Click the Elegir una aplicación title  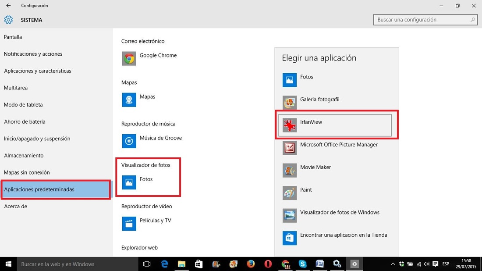[x=319, y=58]
